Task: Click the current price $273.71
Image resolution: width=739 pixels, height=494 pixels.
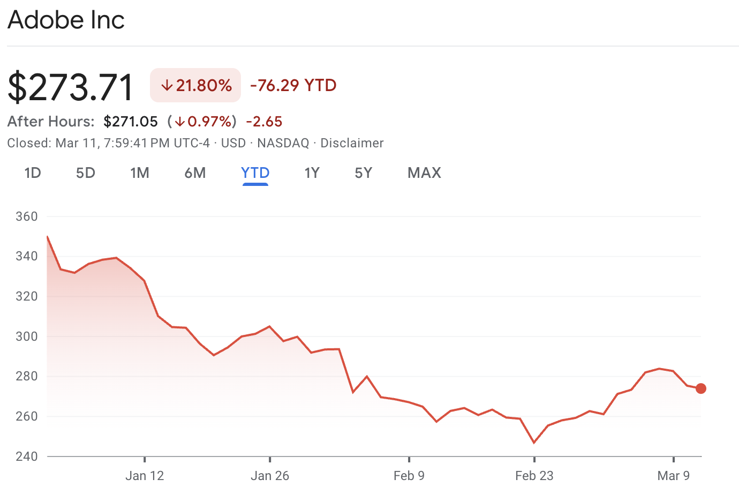Action: [x=70, y=86]
